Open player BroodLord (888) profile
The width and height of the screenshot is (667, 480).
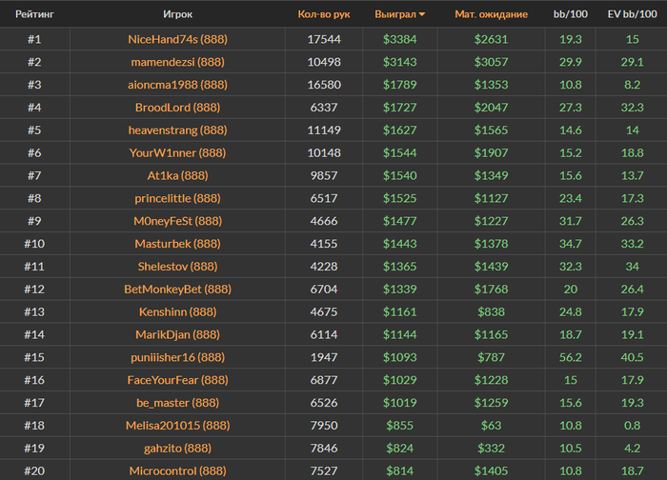pos(178,108)
